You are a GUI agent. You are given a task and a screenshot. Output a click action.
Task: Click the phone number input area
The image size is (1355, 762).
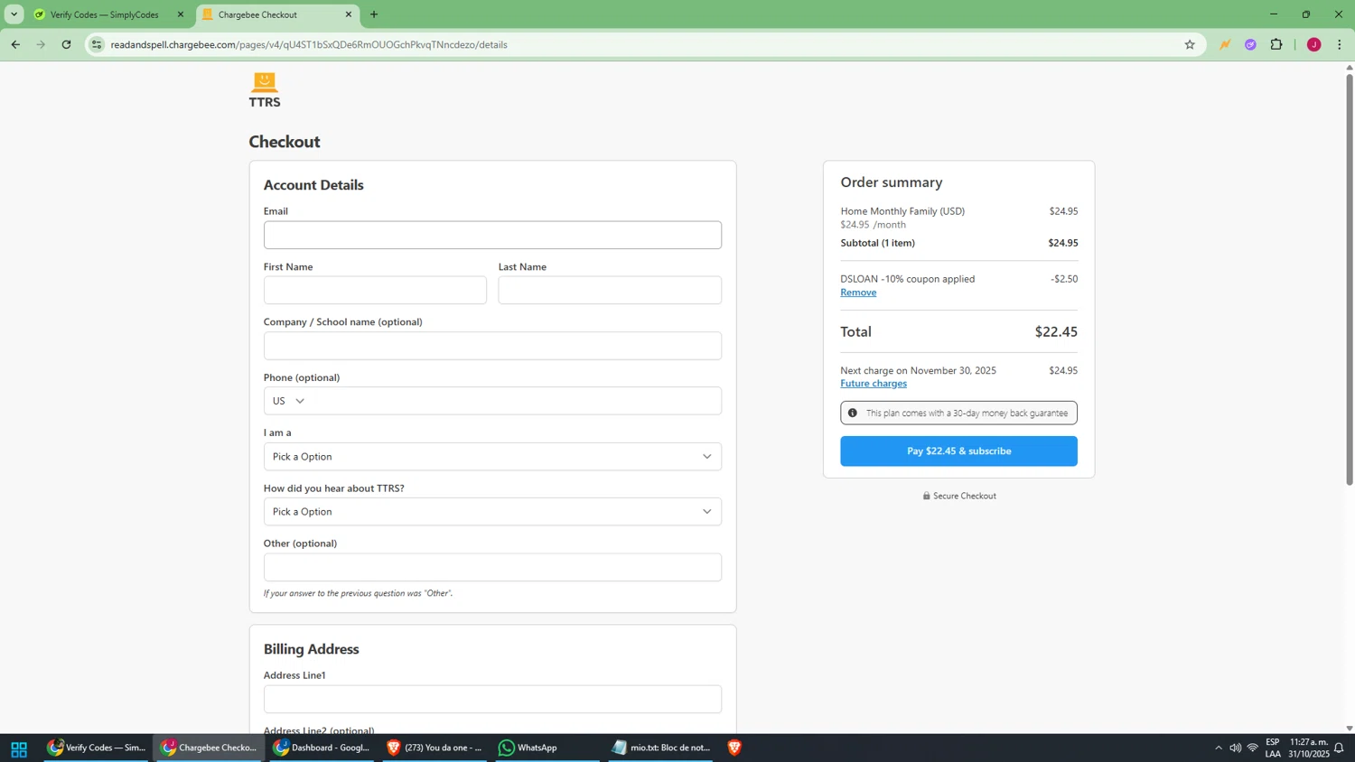coord(515,401)
